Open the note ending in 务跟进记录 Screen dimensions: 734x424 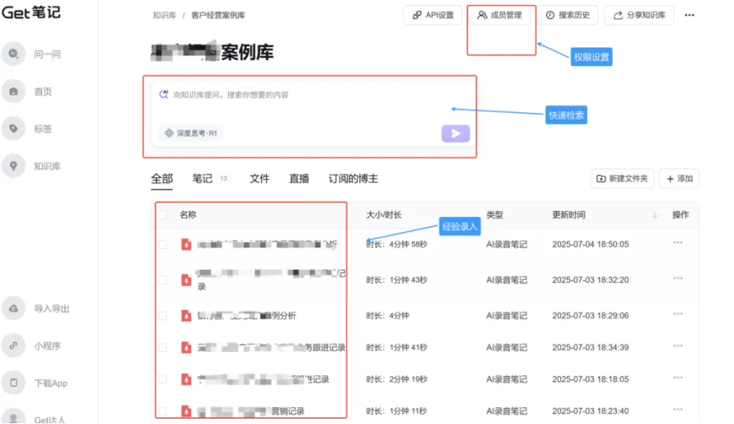pyautogui.click(x=271, y=347)
